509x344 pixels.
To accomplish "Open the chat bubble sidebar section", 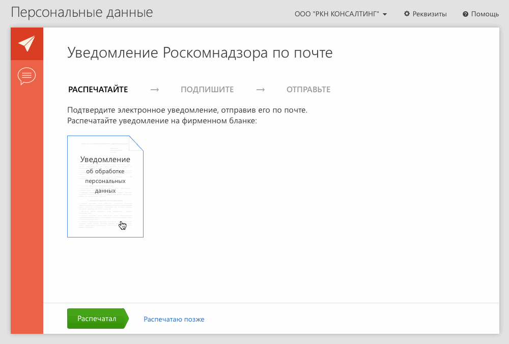I will pyautogui.click(x=26, y=76).
